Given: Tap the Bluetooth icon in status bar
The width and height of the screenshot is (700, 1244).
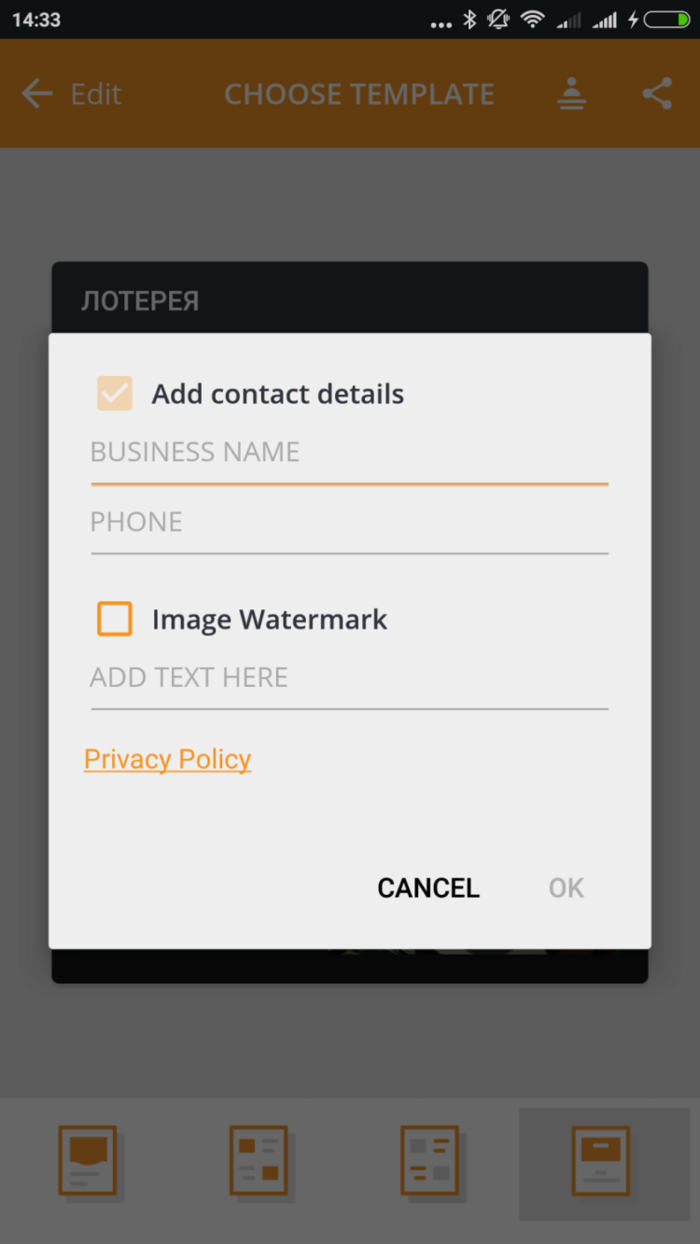Looking at the screenshot, I should click(470, 20).
